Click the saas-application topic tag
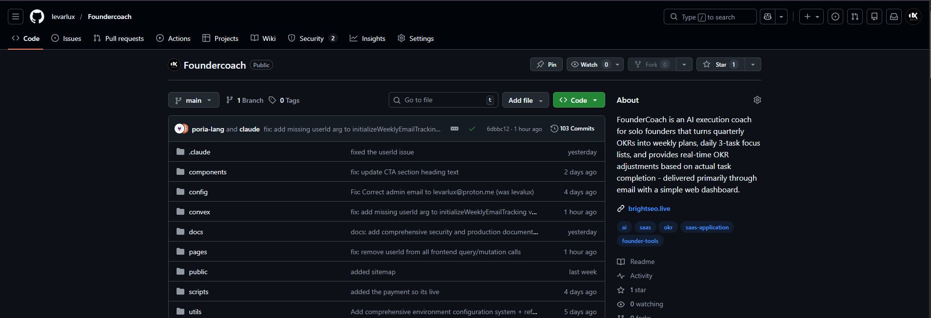 pyautogui.click(x=707, y=227)
